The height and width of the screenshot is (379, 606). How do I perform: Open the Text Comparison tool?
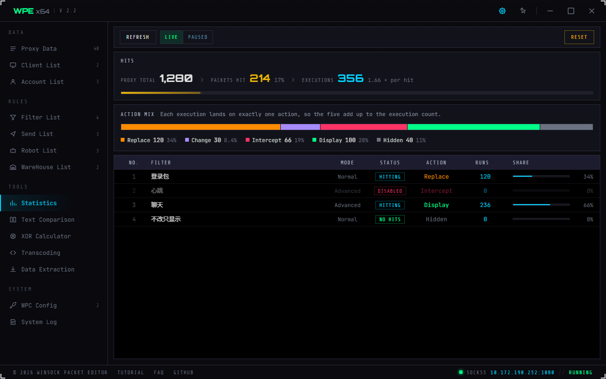click(54, 220)
